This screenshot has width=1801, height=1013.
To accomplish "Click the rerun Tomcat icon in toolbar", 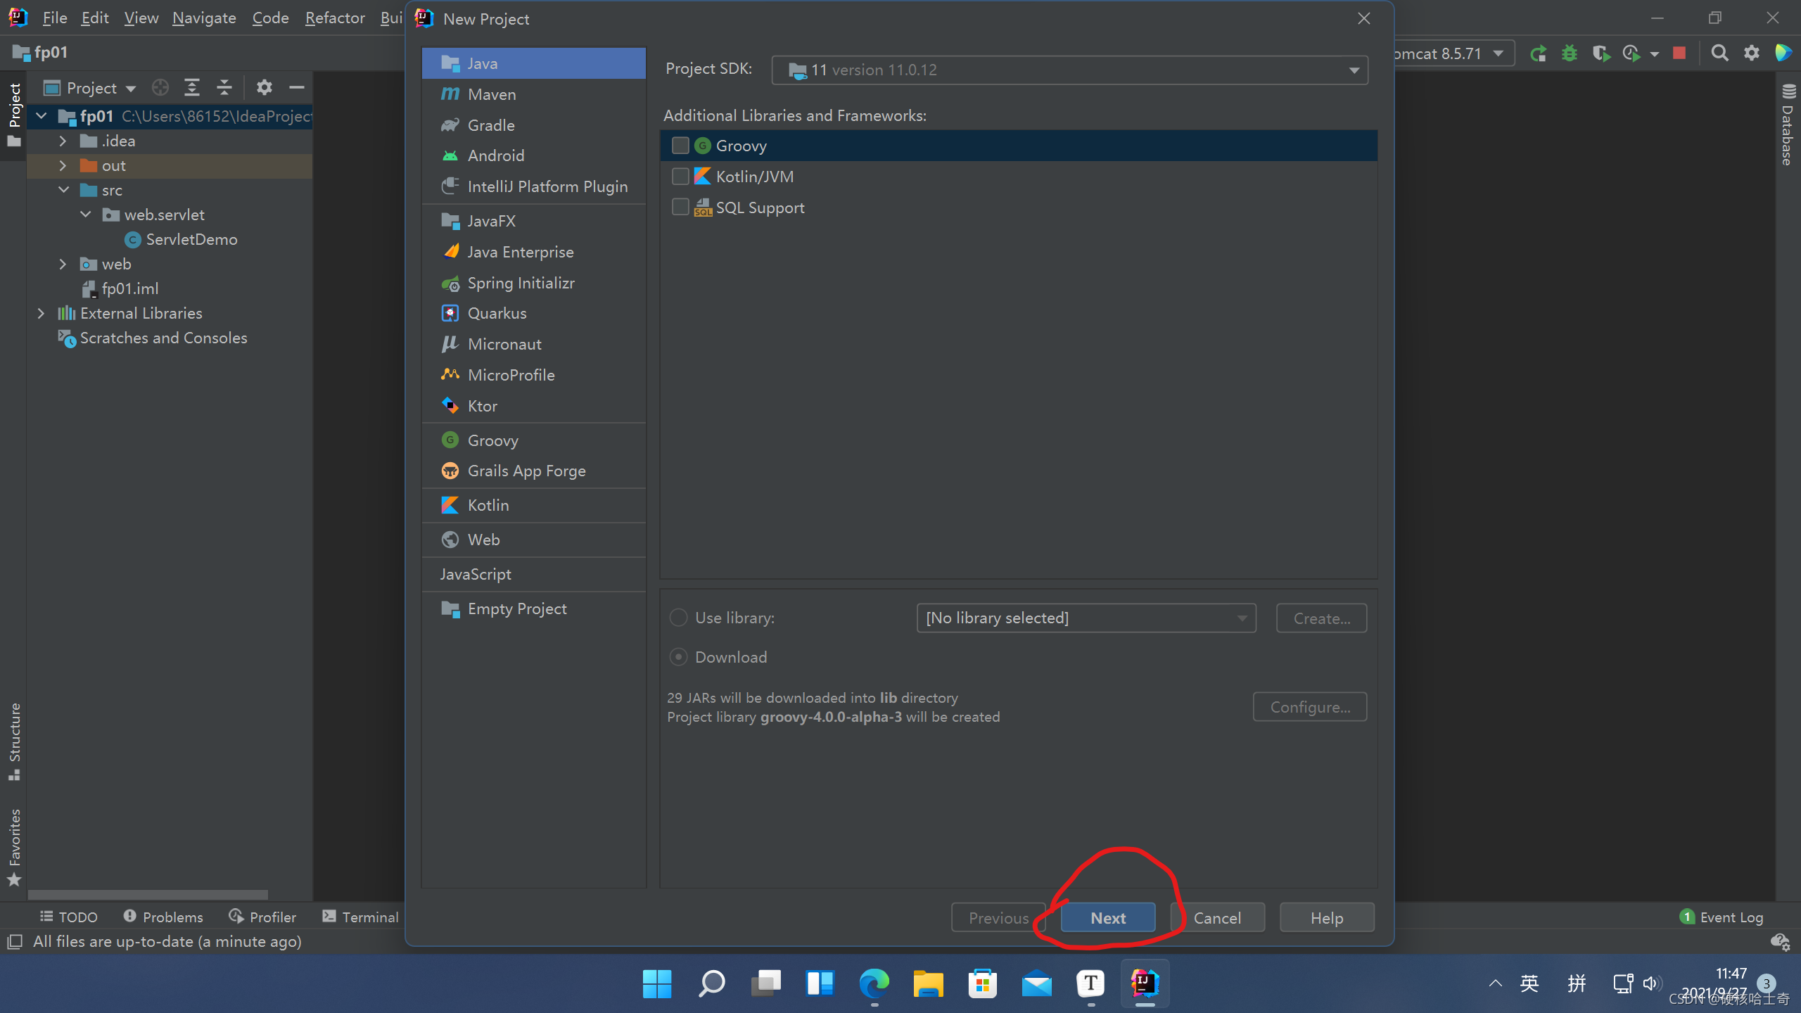I will 1539,53.
